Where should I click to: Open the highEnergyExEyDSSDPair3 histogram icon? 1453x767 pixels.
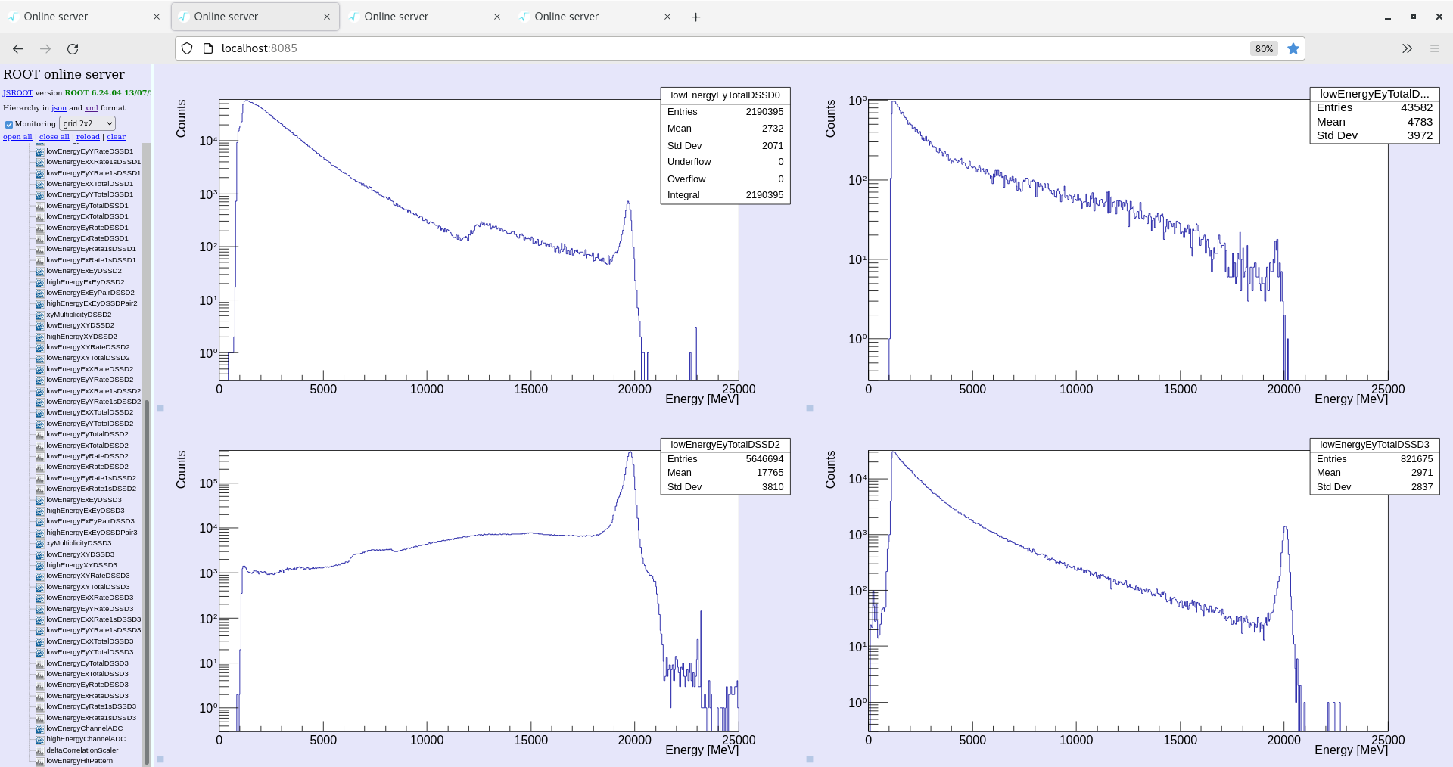point(39,532)
